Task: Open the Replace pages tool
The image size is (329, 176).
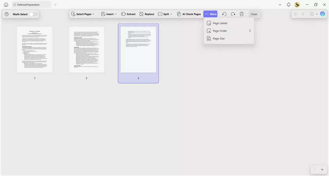Action: click(x=147, y=14)
